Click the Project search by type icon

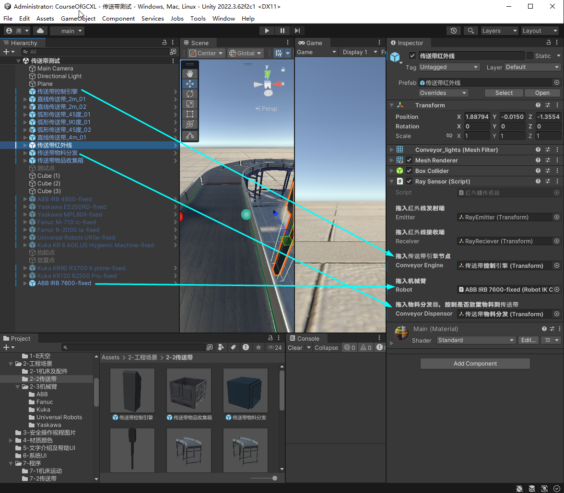pos(221,347)
